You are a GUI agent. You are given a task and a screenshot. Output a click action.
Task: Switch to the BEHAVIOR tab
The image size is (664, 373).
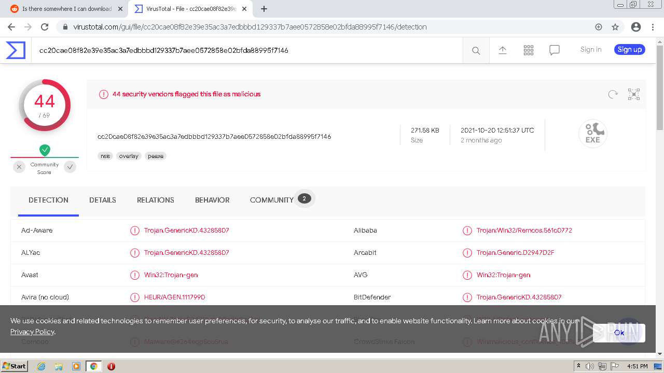click(212, 200)
